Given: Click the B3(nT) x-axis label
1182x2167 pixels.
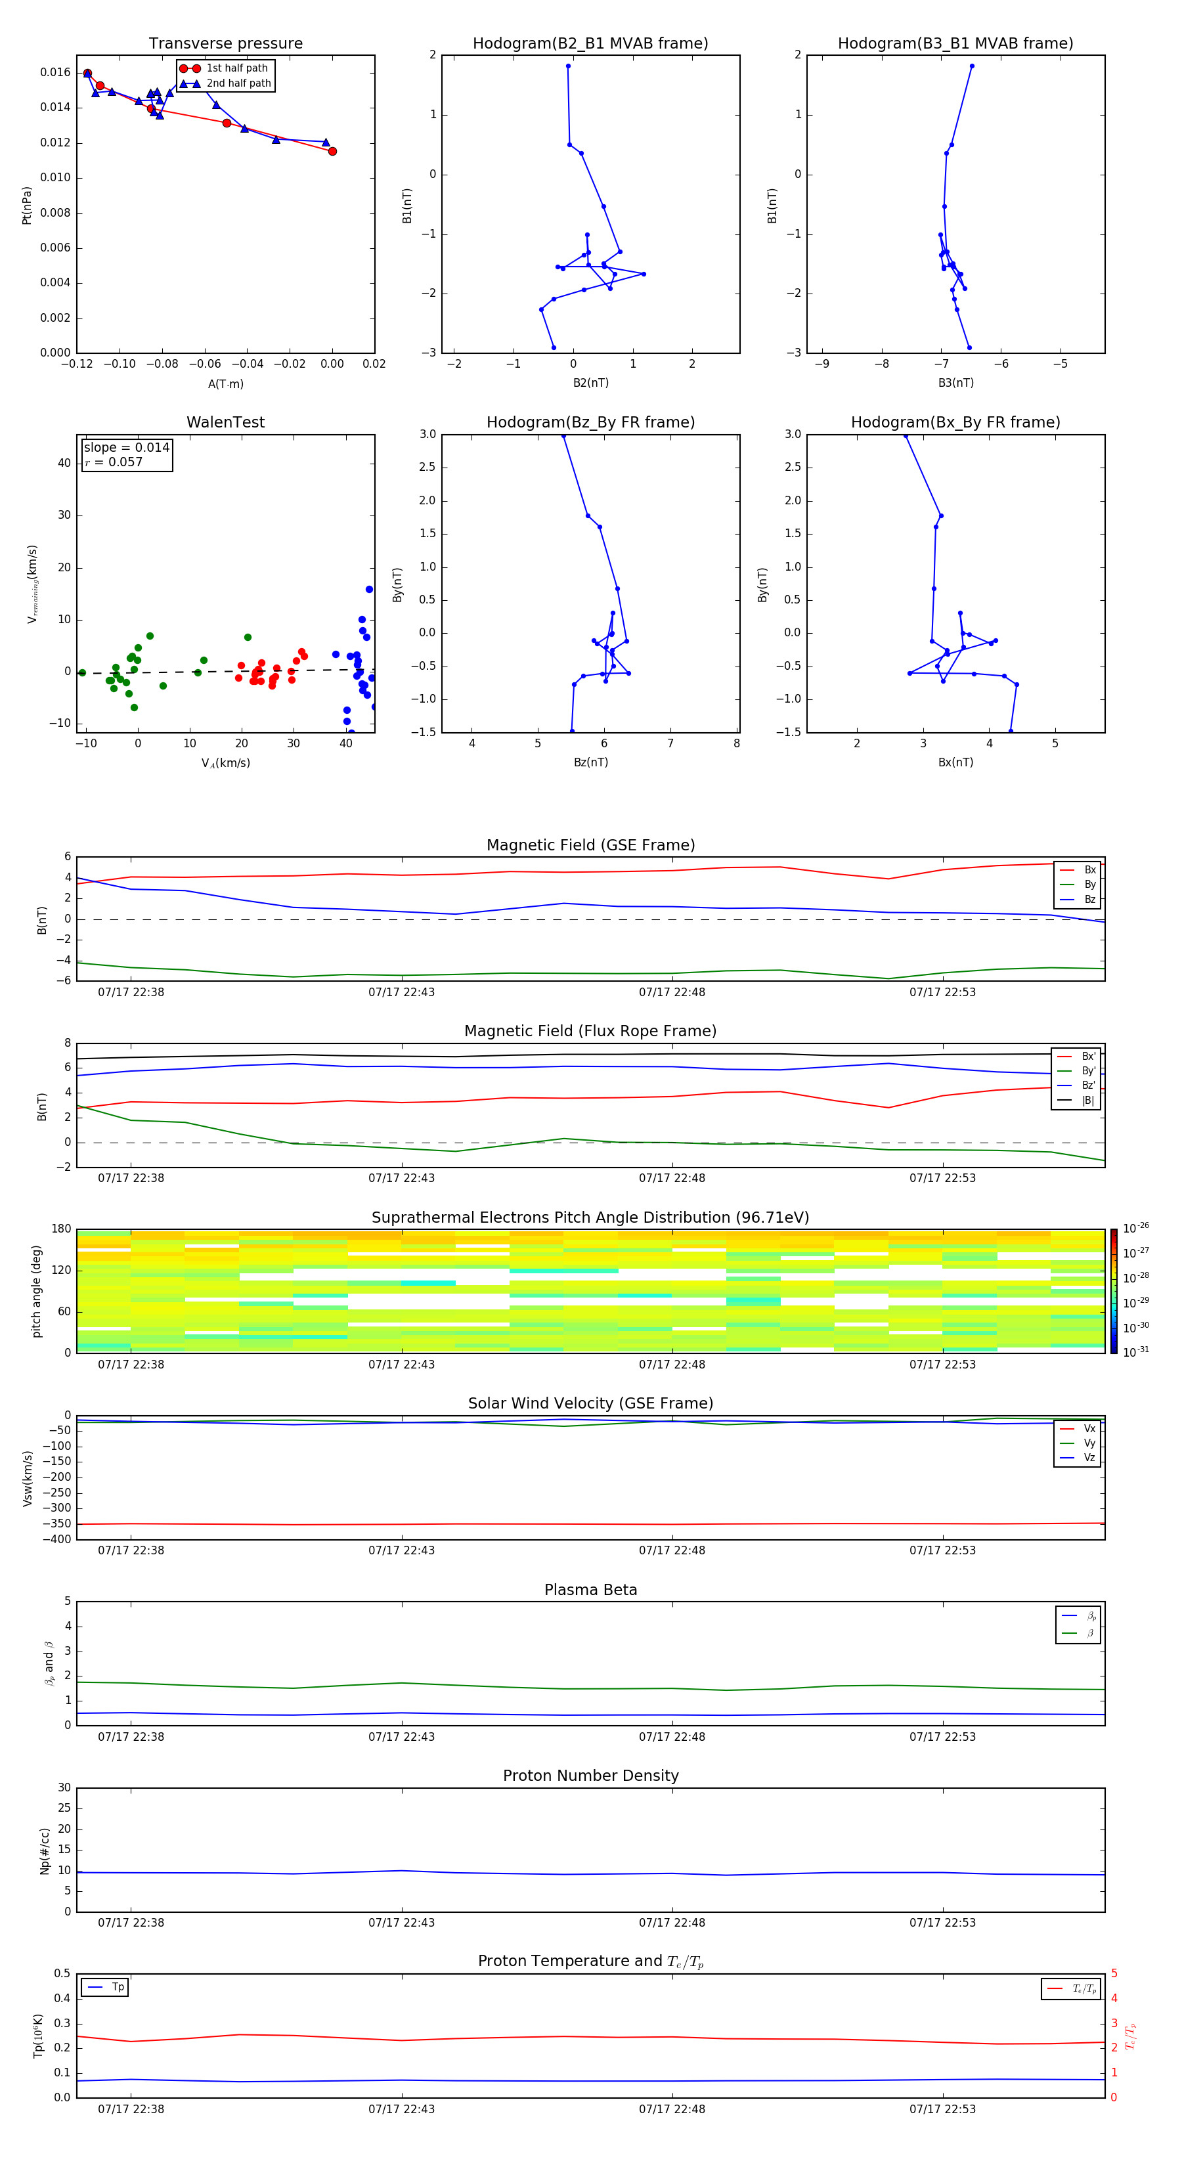Looking at the screenshot, I should [x=955, y=383].
